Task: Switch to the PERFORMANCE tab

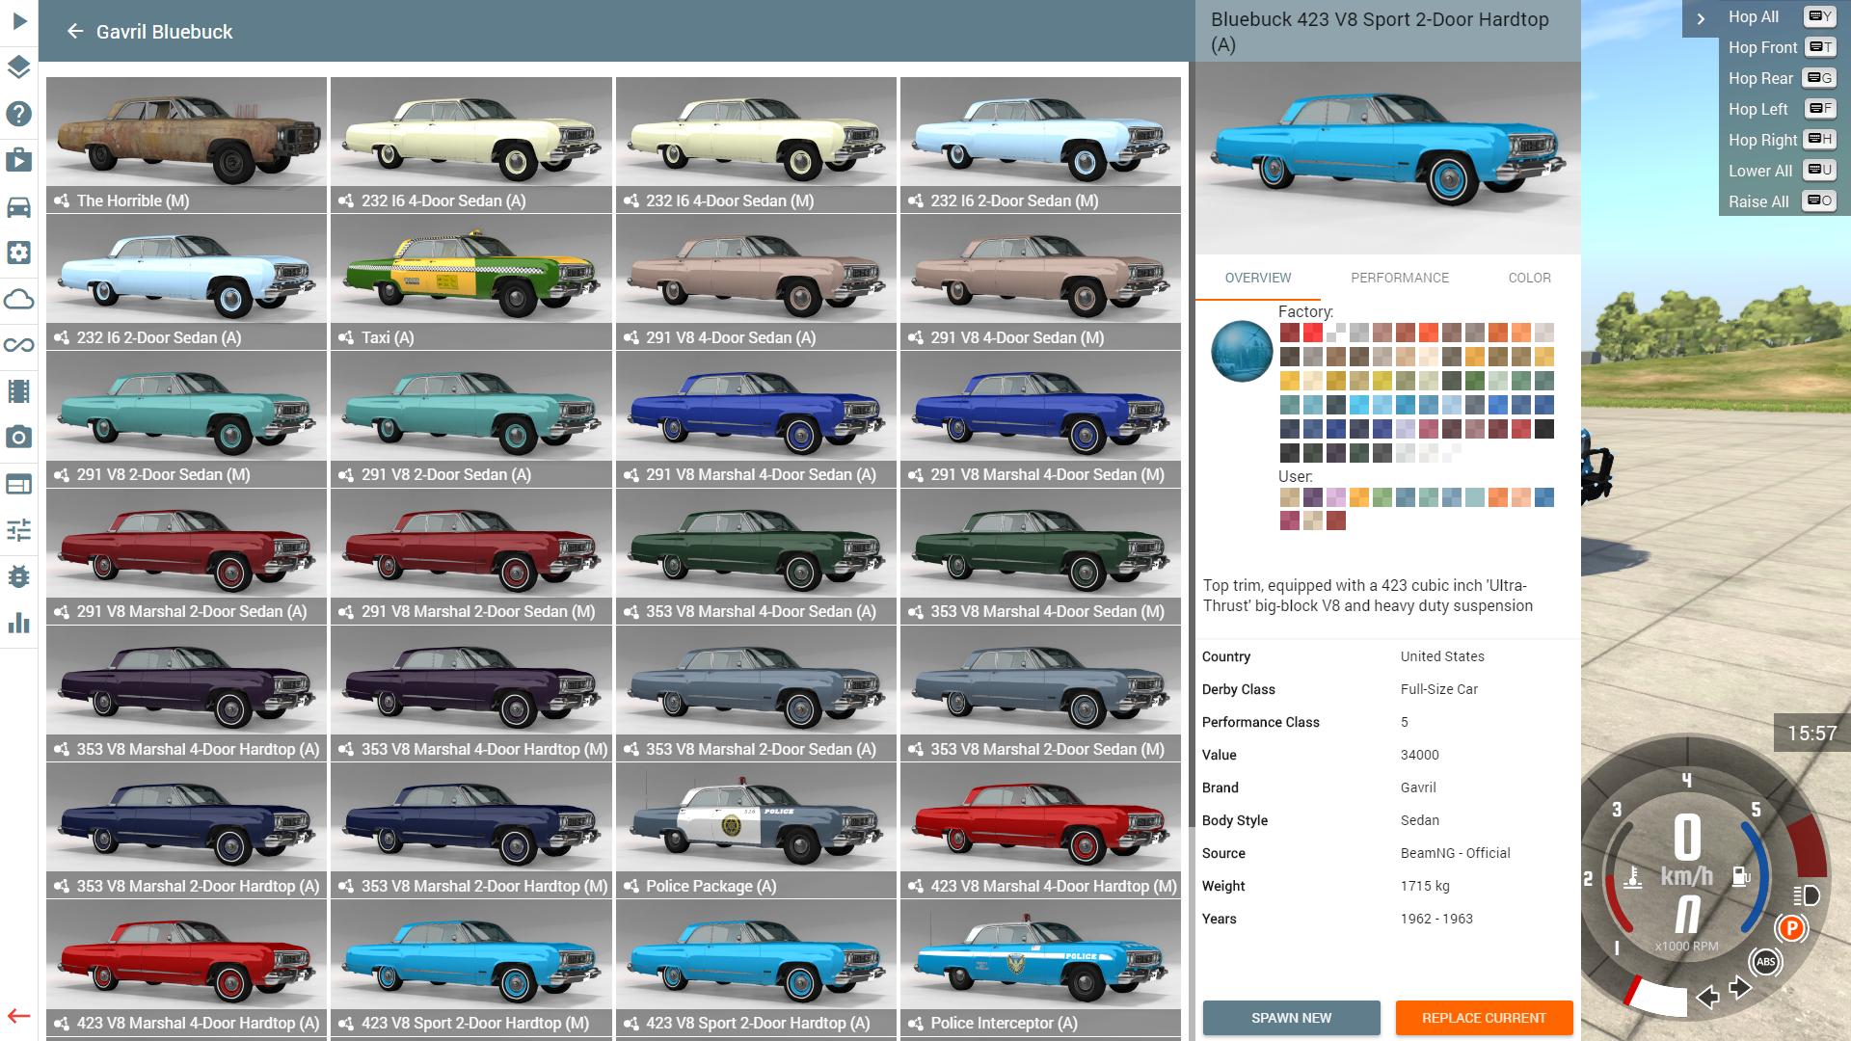Action: point(1399,278)
